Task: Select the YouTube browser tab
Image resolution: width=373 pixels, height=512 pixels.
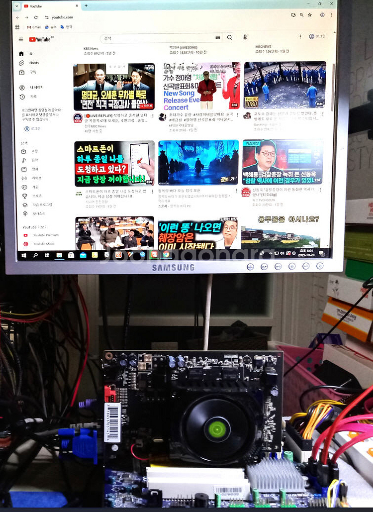Action: (51, 6)
